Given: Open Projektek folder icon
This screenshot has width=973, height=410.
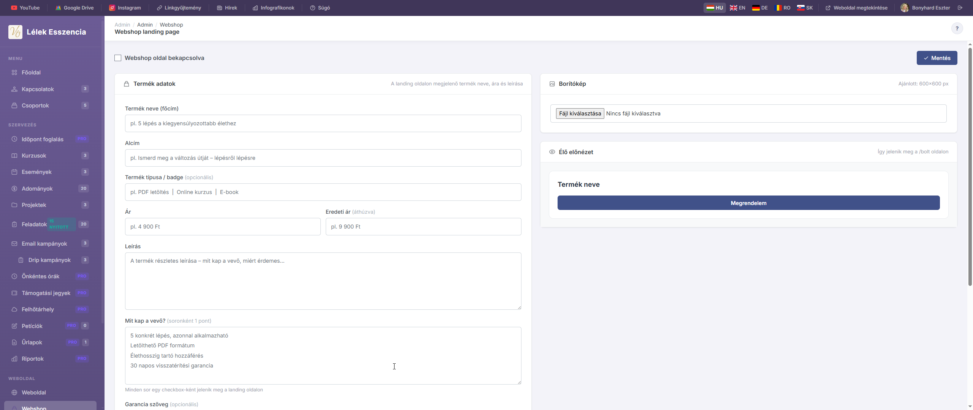Looking at the screenshot, I should 14,205.
